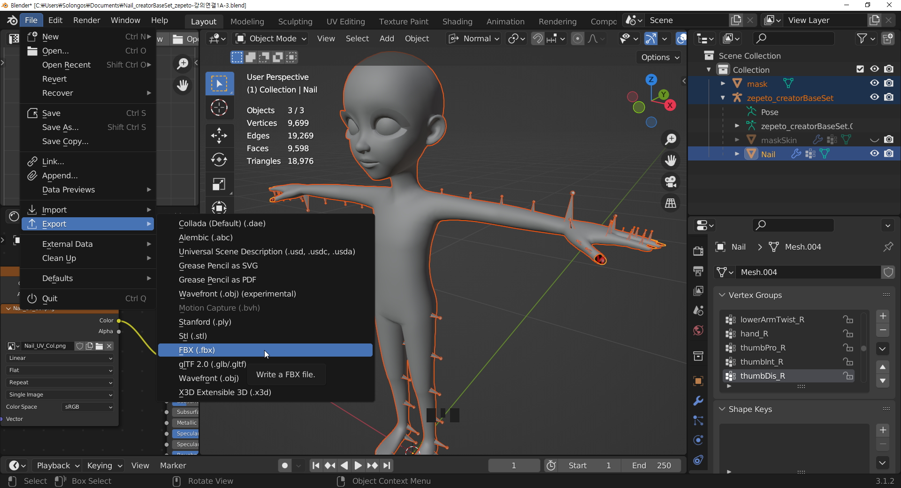This screenshot has height=488, width=901.
Task: Open the Object properties tab icon
Action: (698, 381)
